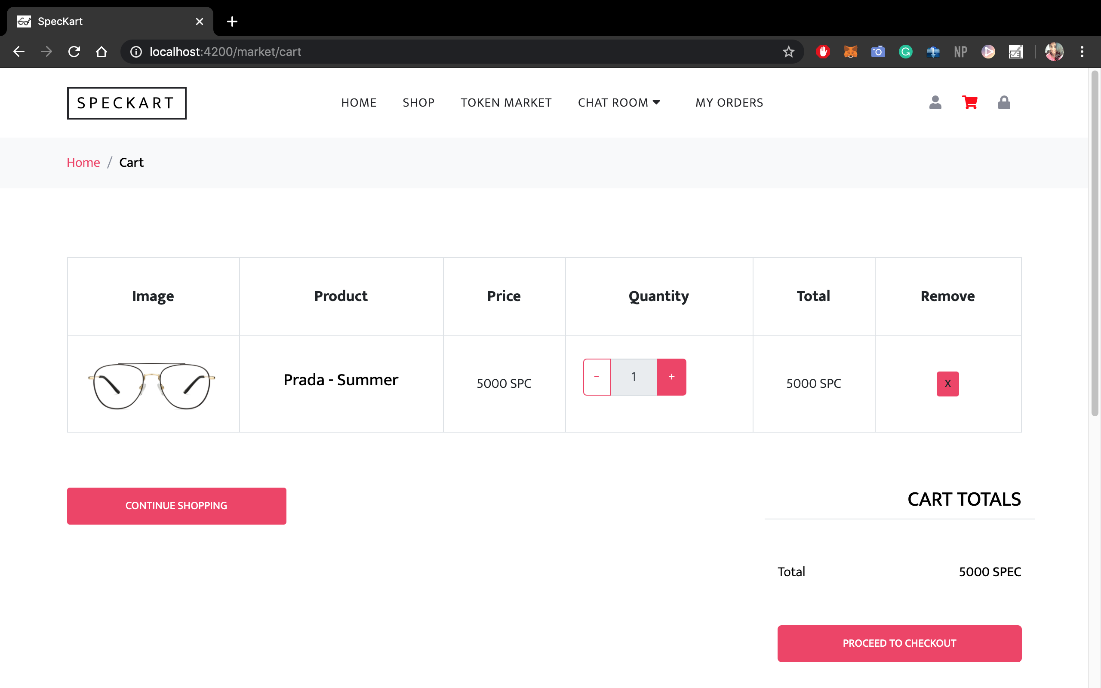The image size is (1101, 688).
Task: Go to My Orders
Action: click(x=729, y=103)
